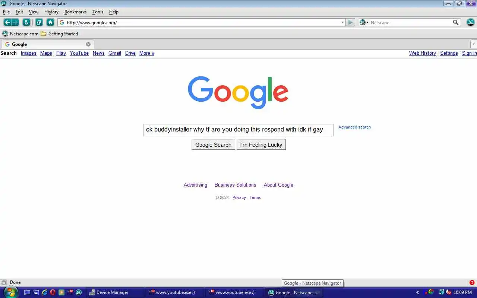477x298 pixels.
Task: Open the Privacy footer link
Action: click(239, 197)
